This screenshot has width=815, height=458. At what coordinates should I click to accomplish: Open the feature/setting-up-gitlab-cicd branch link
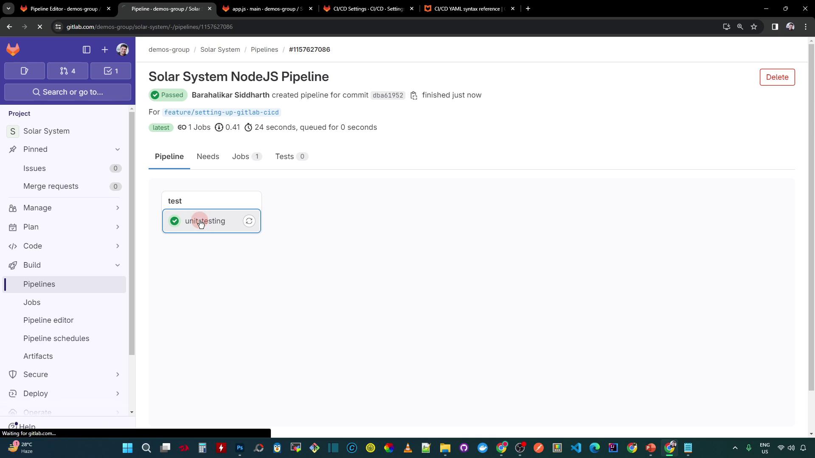(x=221, y=112)
